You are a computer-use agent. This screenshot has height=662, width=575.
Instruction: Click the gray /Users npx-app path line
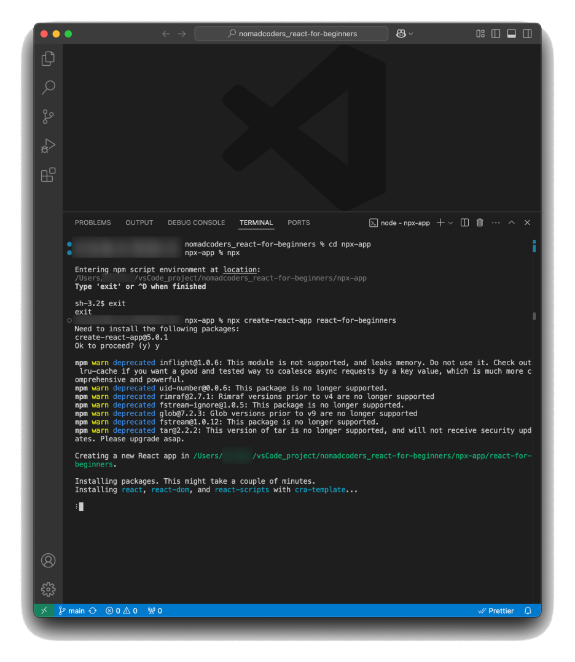tap(221, 278)
